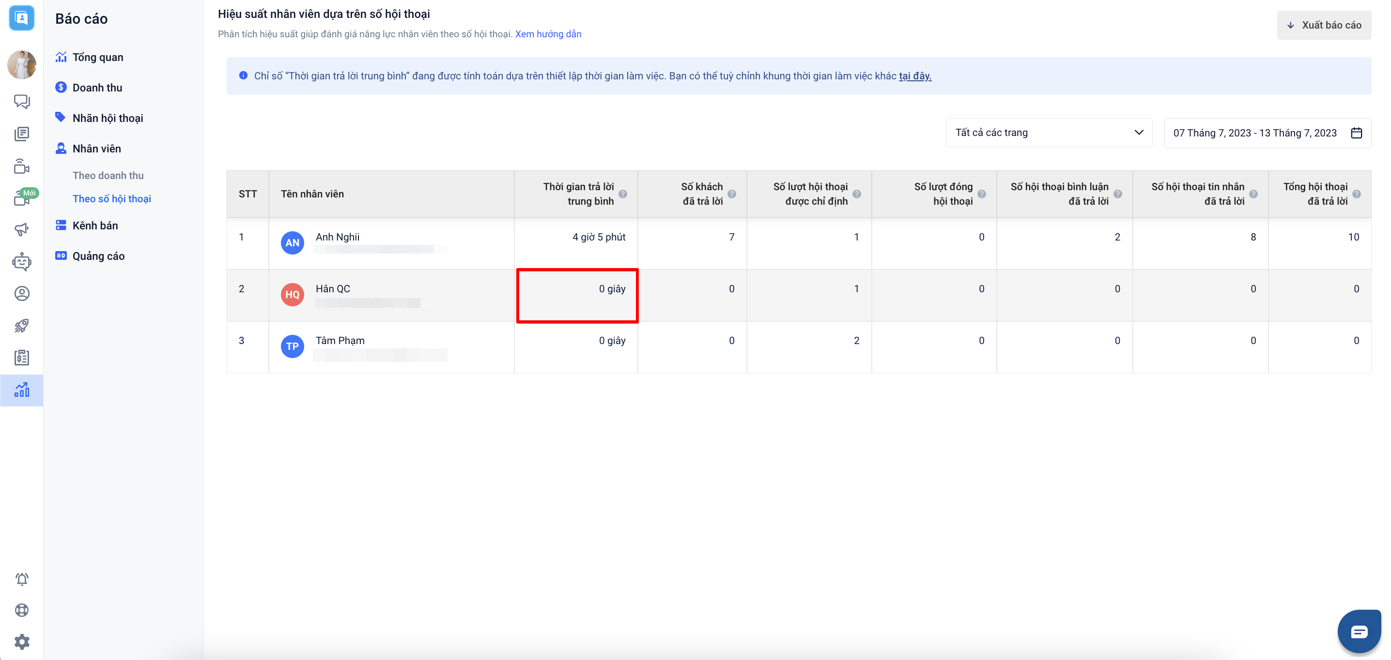Open the Xem hướng dẫn link

pos(548,34)
